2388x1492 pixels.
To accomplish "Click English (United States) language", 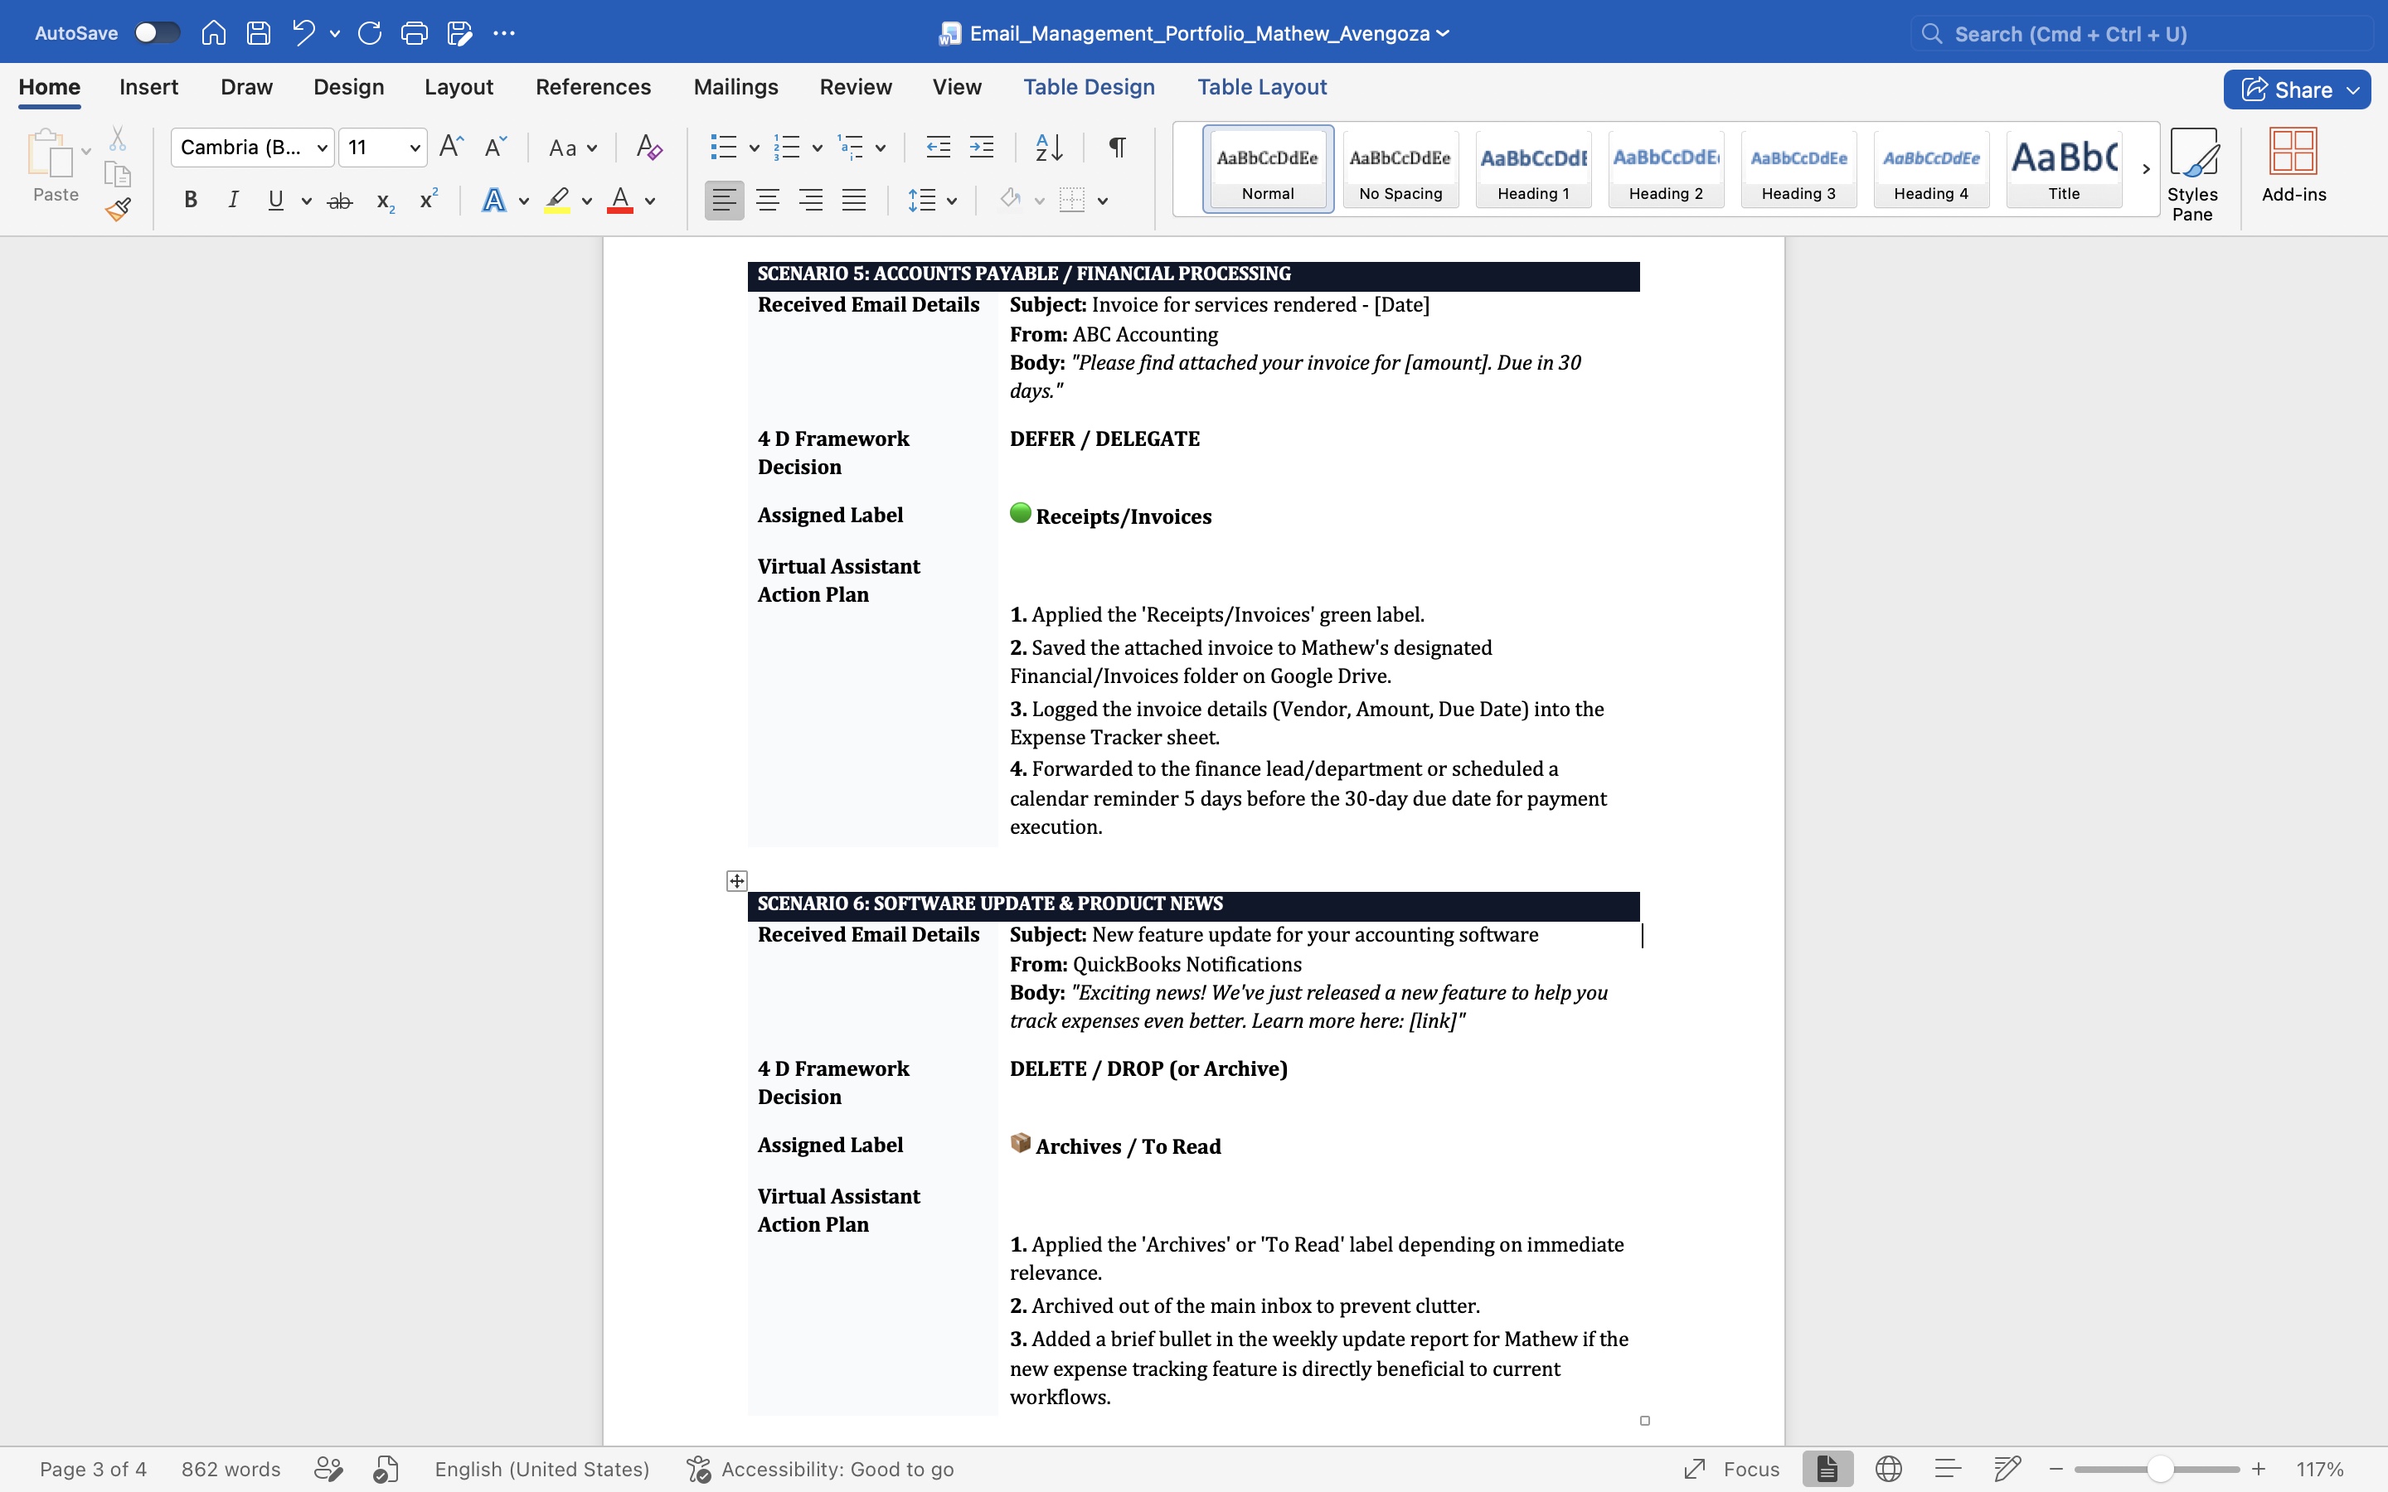I will coord(541,1468).
